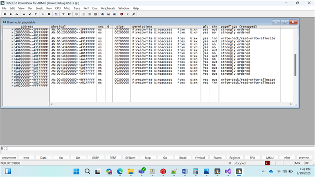This screenshot has width=315, height=177.
Task: Click the blue info toolbar icon
Action: point(128,14)
